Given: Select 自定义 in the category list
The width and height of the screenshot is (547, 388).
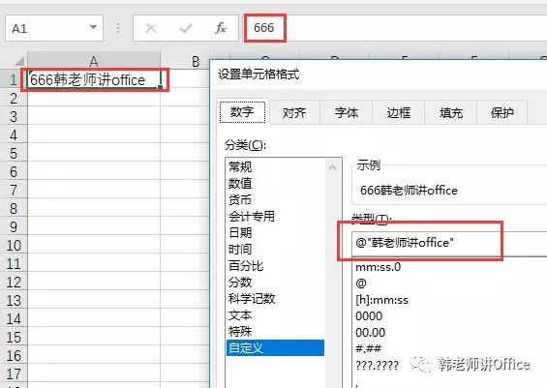Looking at the screenshot, I should click(x=276, y=348).
